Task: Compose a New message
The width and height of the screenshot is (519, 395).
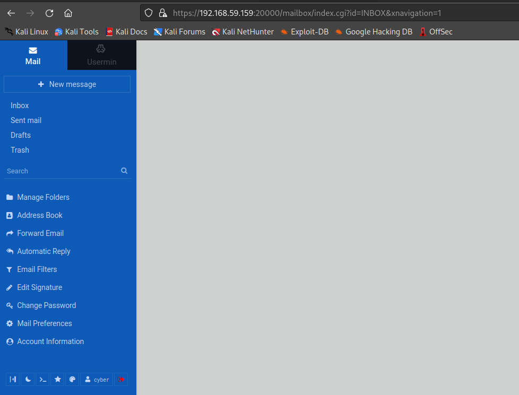Action: 67,84
